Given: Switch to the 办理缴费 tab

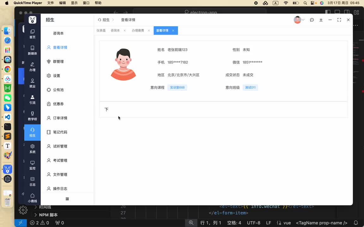Looking at the screenshot, I should point(138,31).
